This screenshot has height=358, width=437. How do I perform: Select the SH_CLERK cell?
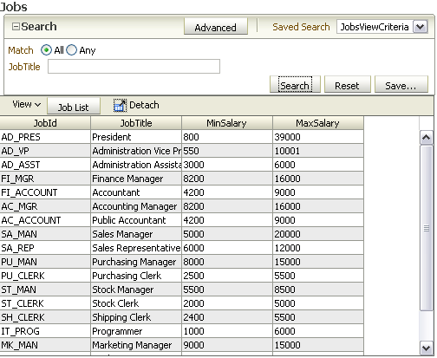click(45, 317)
